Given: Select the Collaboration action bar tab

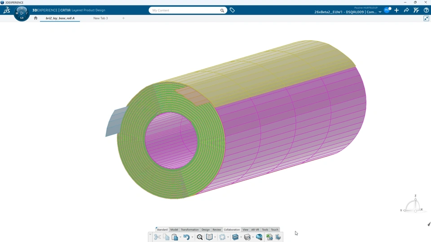Looking at the screenshot, I should coord(232,229).
